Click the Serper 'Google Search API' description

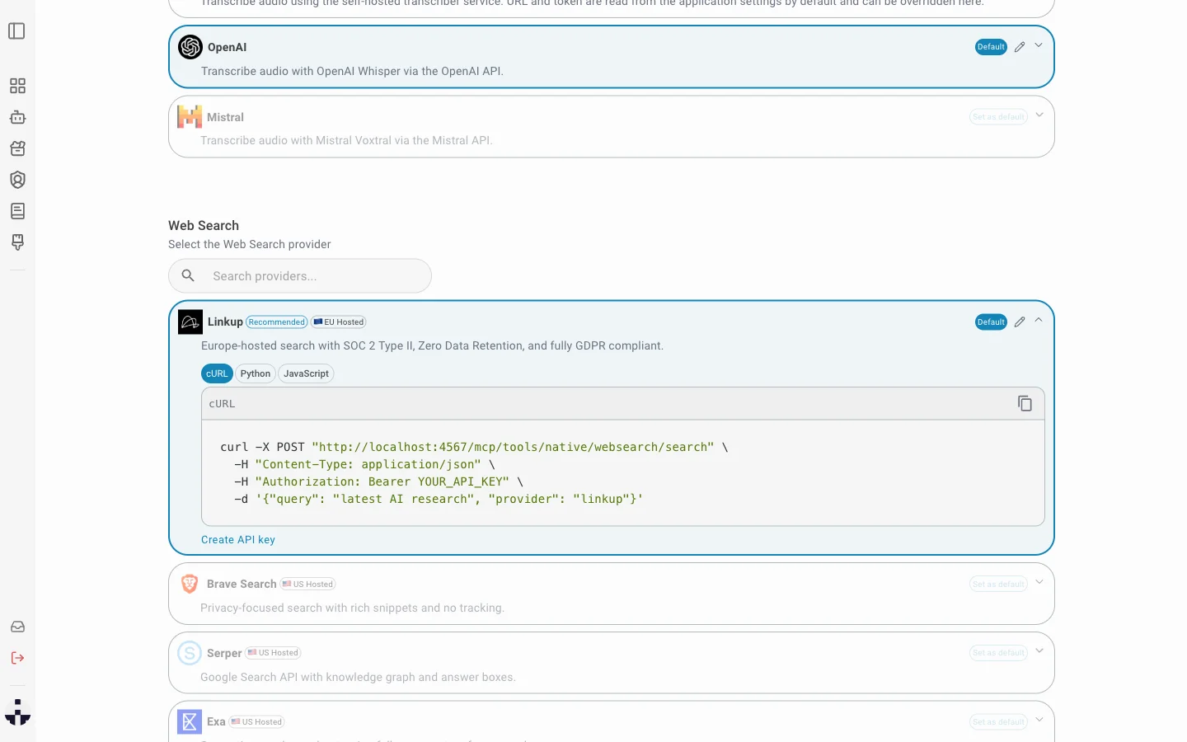(x=358, y=677)
